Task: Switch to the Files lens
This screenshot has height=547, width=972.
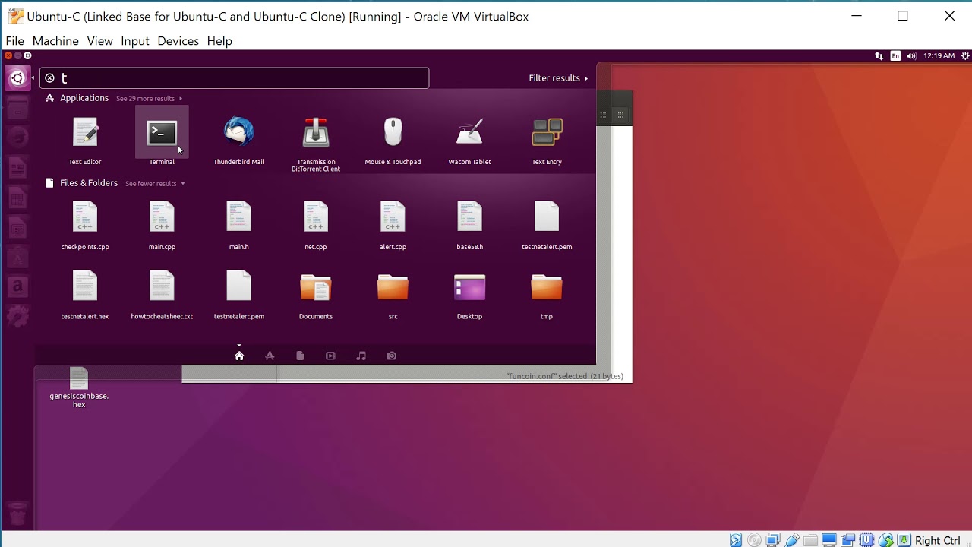Action: point(300,356)
